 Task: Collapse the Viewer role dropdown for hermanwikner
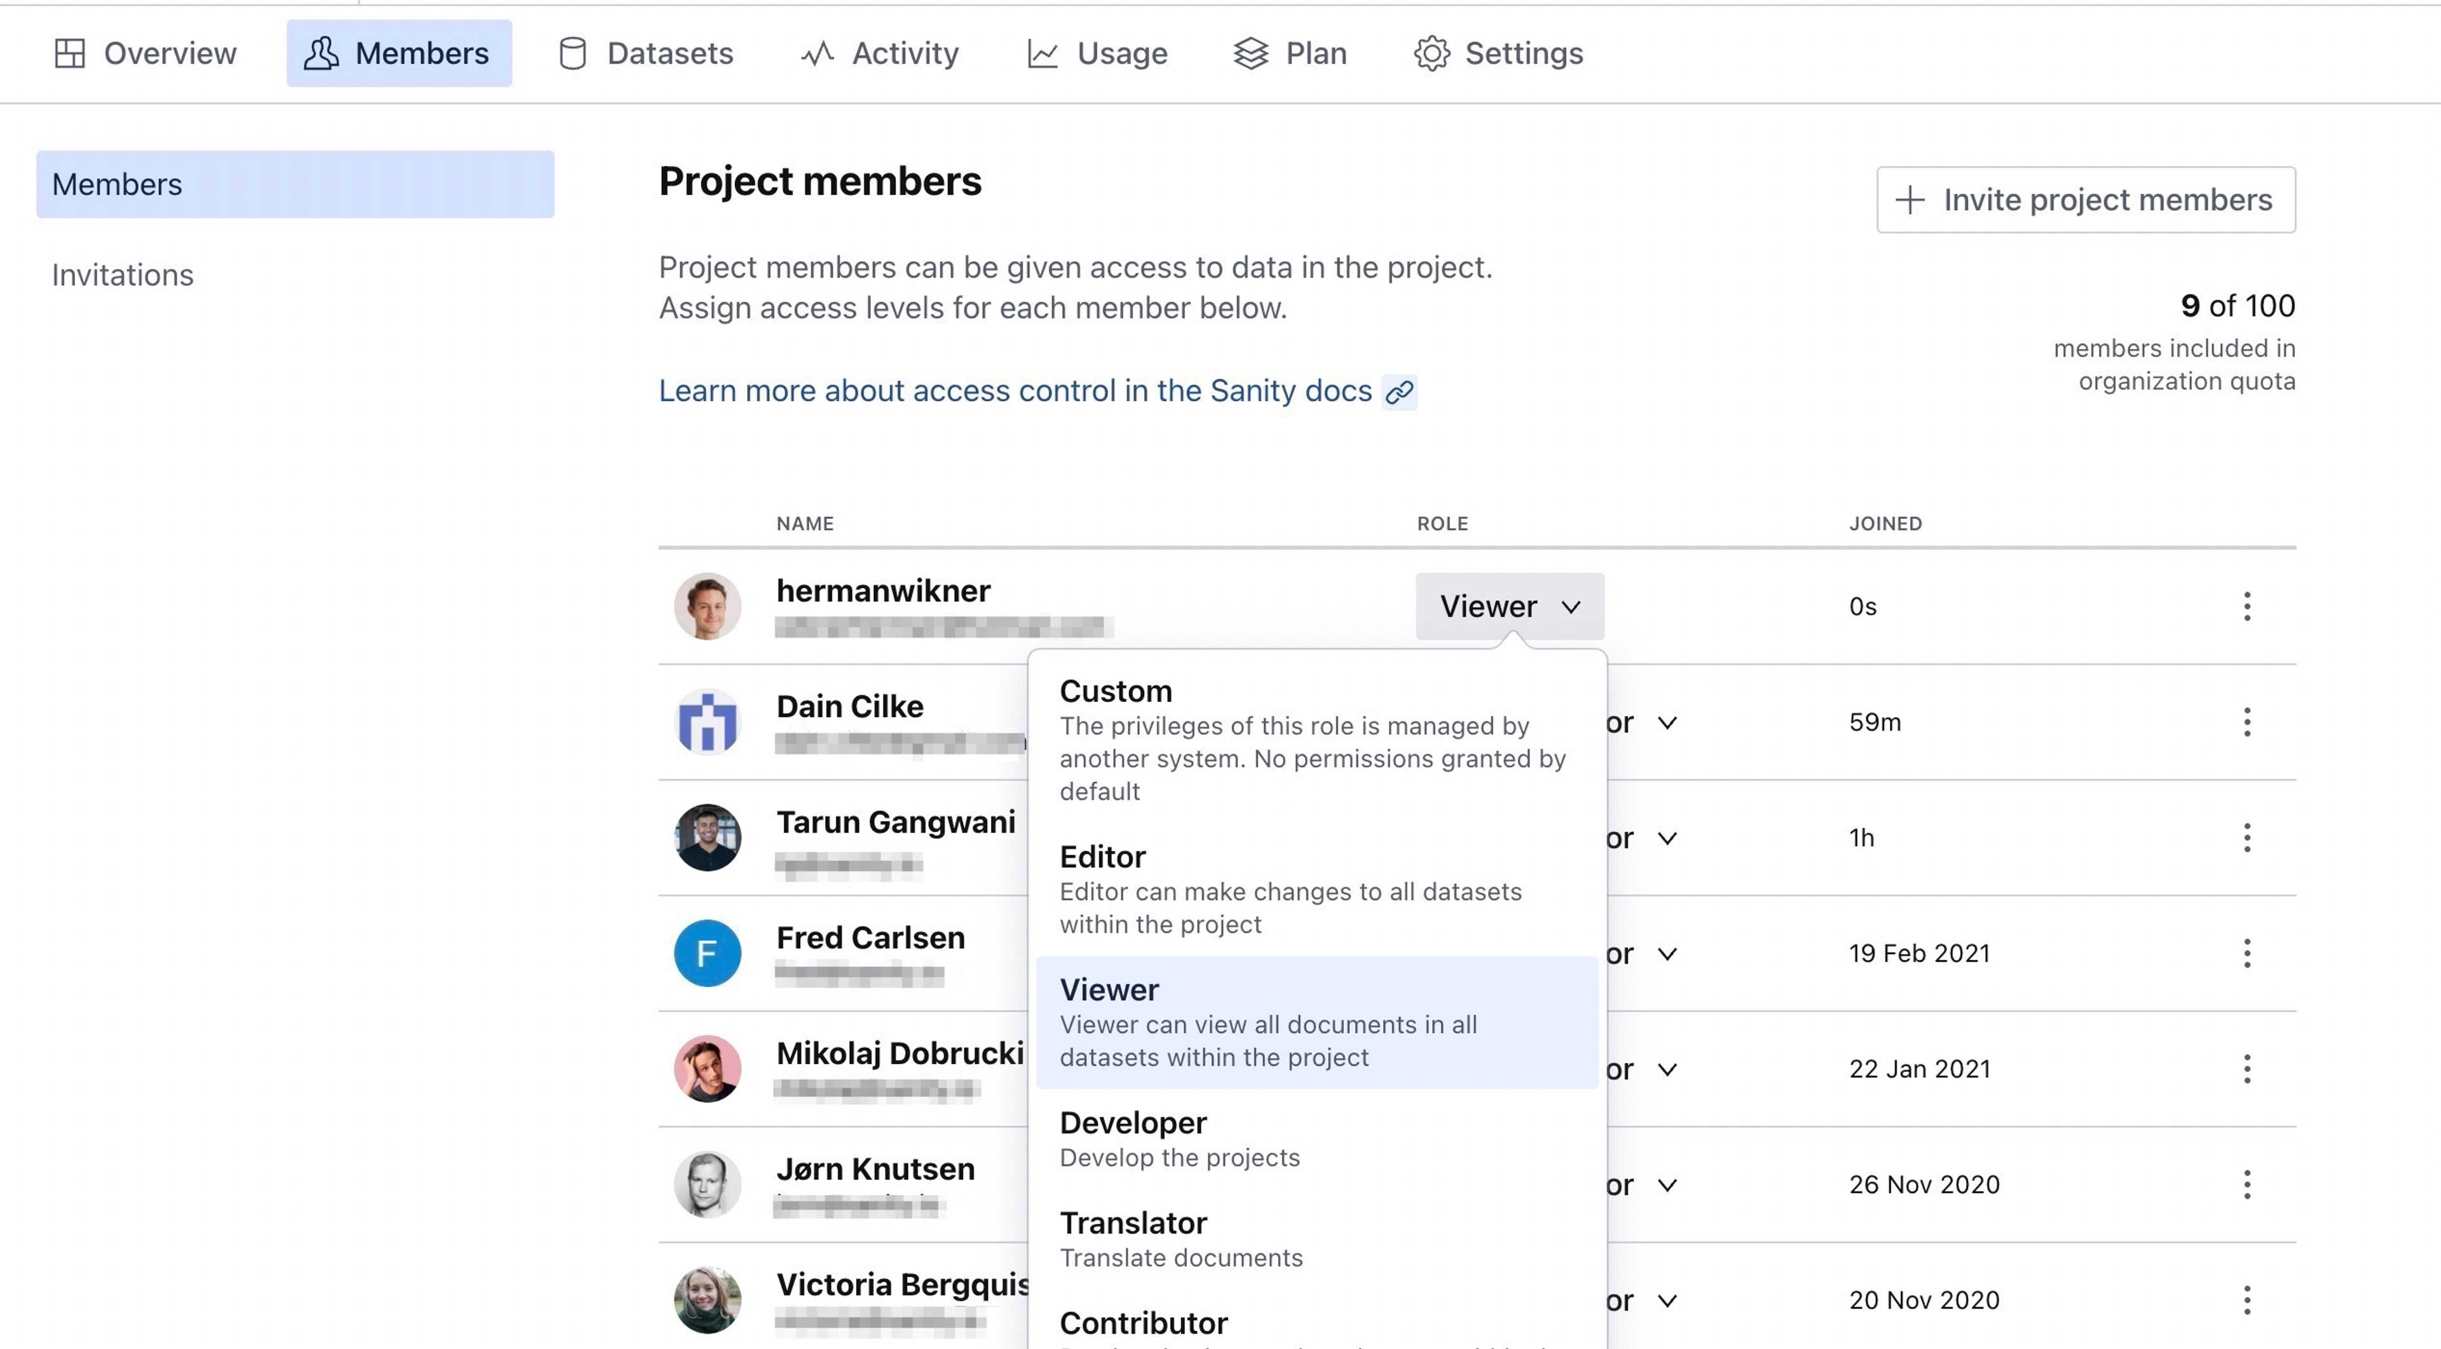click(x=1508, y=606)
